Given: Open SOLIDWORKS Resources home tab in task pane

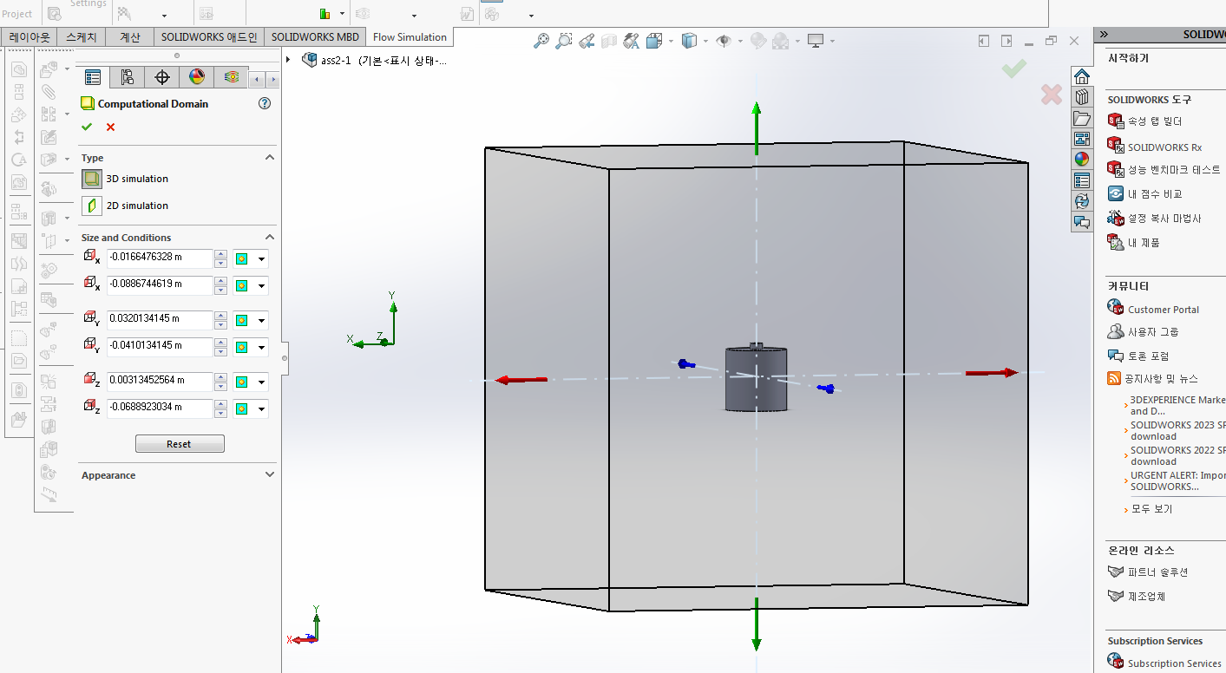Looking at the screenshot, I should coord(1081,76).
